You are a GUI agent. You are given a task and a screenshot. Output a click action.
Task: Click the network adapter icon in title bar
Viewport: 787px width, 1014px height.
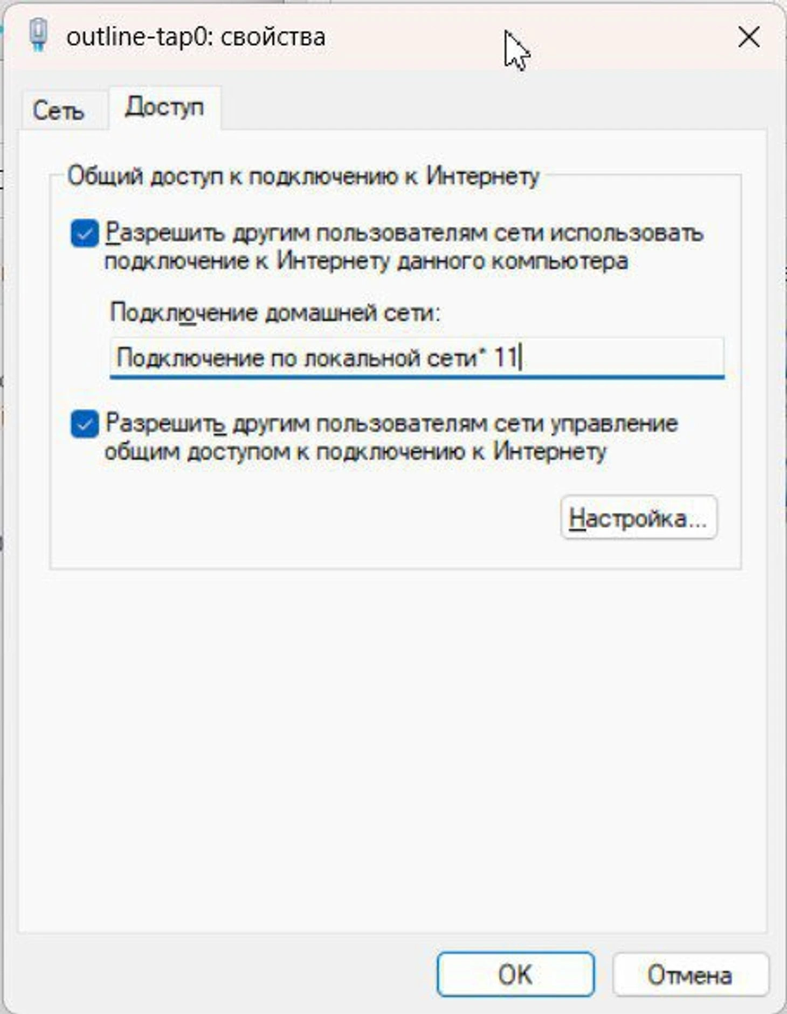38,36
